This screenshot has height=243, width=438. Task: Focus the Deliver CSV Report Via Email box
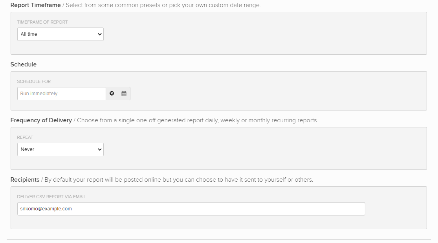click(x=191, y=208)
